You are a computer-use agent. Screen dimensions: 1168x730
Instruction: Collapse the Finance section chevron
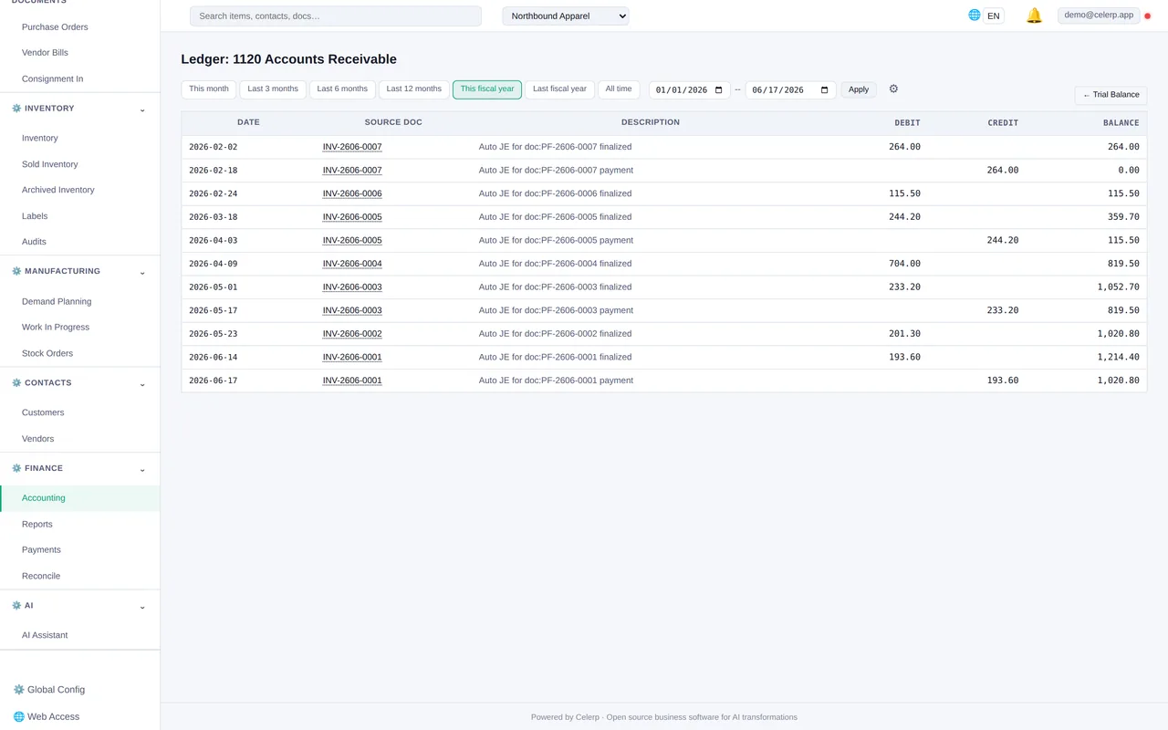[x=142, y=470]
